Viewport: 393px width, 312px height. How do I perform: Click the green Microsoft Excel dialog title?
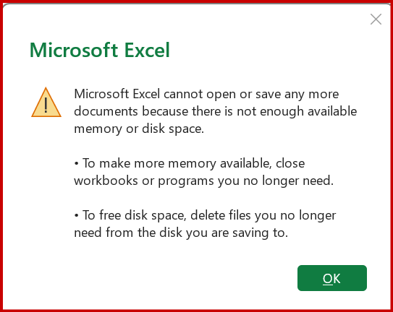[100, 50]
